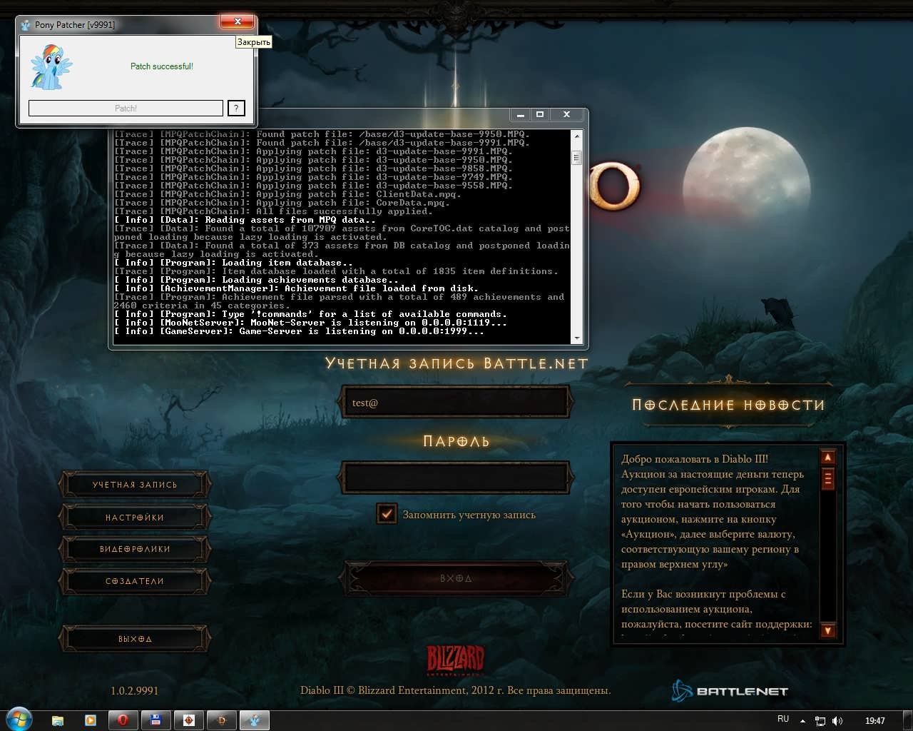Click the news panel scrollbar handle
The height and width of the screenshot is (731, 913).
point(828,478)
